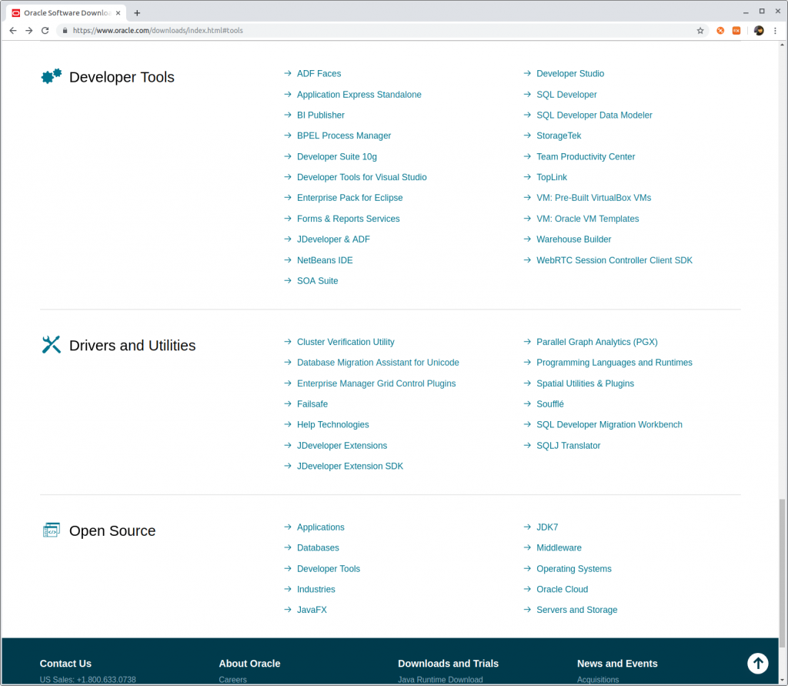Open Application Express Standalone link
Image resolution: width=788 pixels, height=686 pixels.
[x=359, y=95]
